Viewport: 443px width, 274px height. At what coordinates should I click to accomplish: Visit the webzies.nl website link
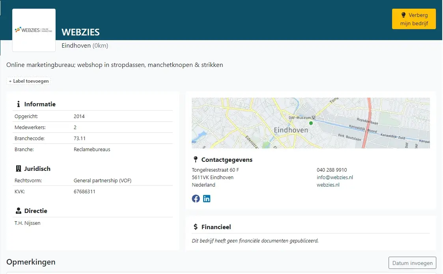point(328,185)
